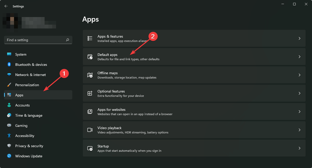
Task: Open Network & internet settings
Action: [30, 75]
